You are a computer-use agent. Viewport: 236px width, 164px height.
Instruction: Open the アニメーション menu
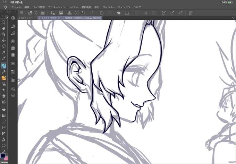coord(57,7)
